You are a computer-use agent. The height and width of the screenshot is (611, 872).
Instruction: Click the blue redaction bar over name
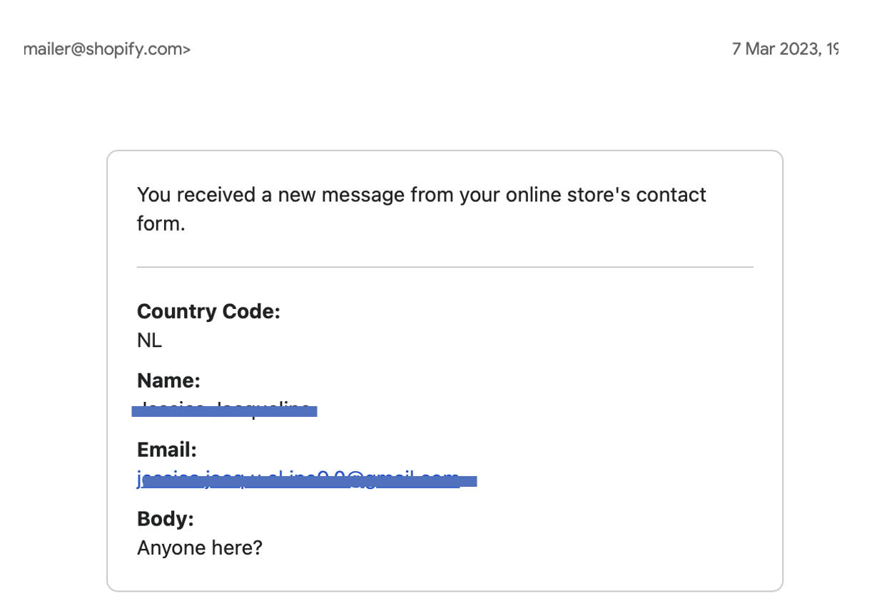click(x=225, y=412)
